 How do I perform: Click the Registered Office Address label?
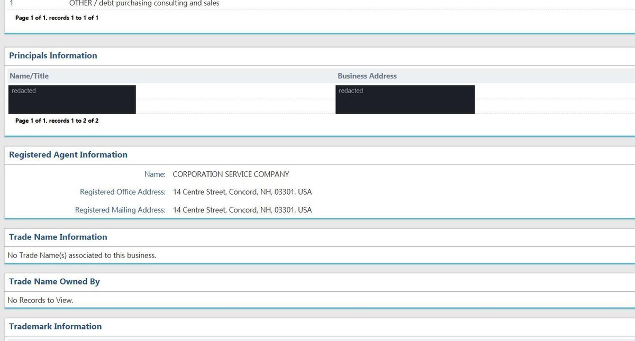coord(123,192)
